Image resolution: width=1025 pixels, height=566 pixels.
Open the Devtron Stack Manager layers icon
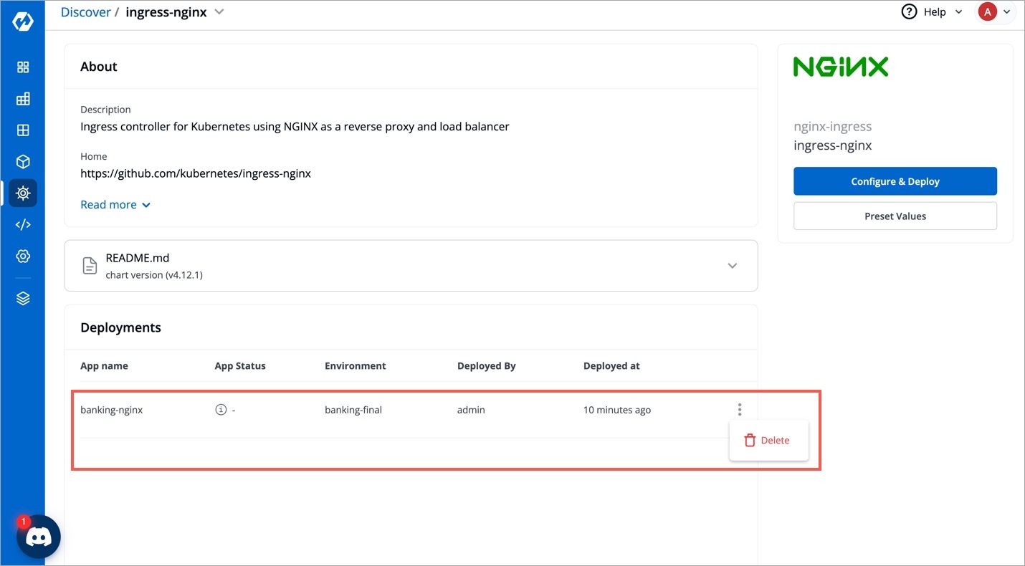[23, 299]
